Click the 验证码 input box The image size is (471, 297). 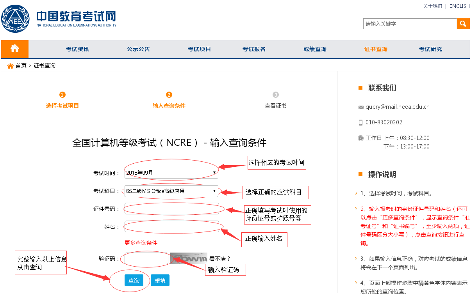pyautogui.click(x=146, y=259)
